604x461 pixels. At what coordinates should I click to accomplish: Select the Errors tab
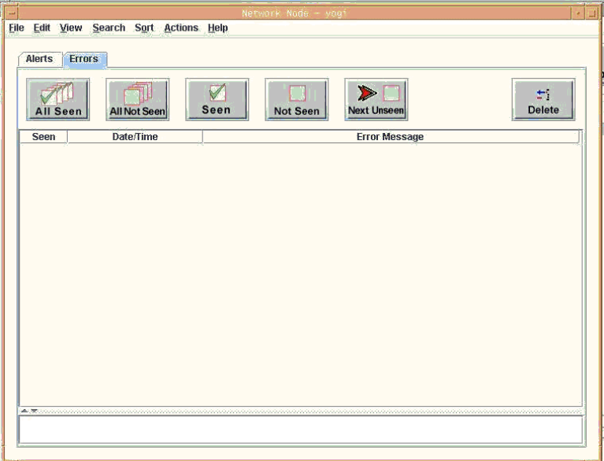tap(84, 59)
